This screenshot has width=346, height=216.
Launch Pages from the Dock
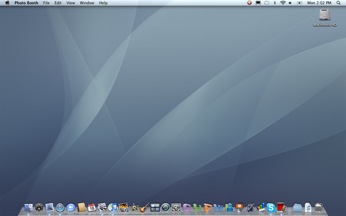point(250,207)
